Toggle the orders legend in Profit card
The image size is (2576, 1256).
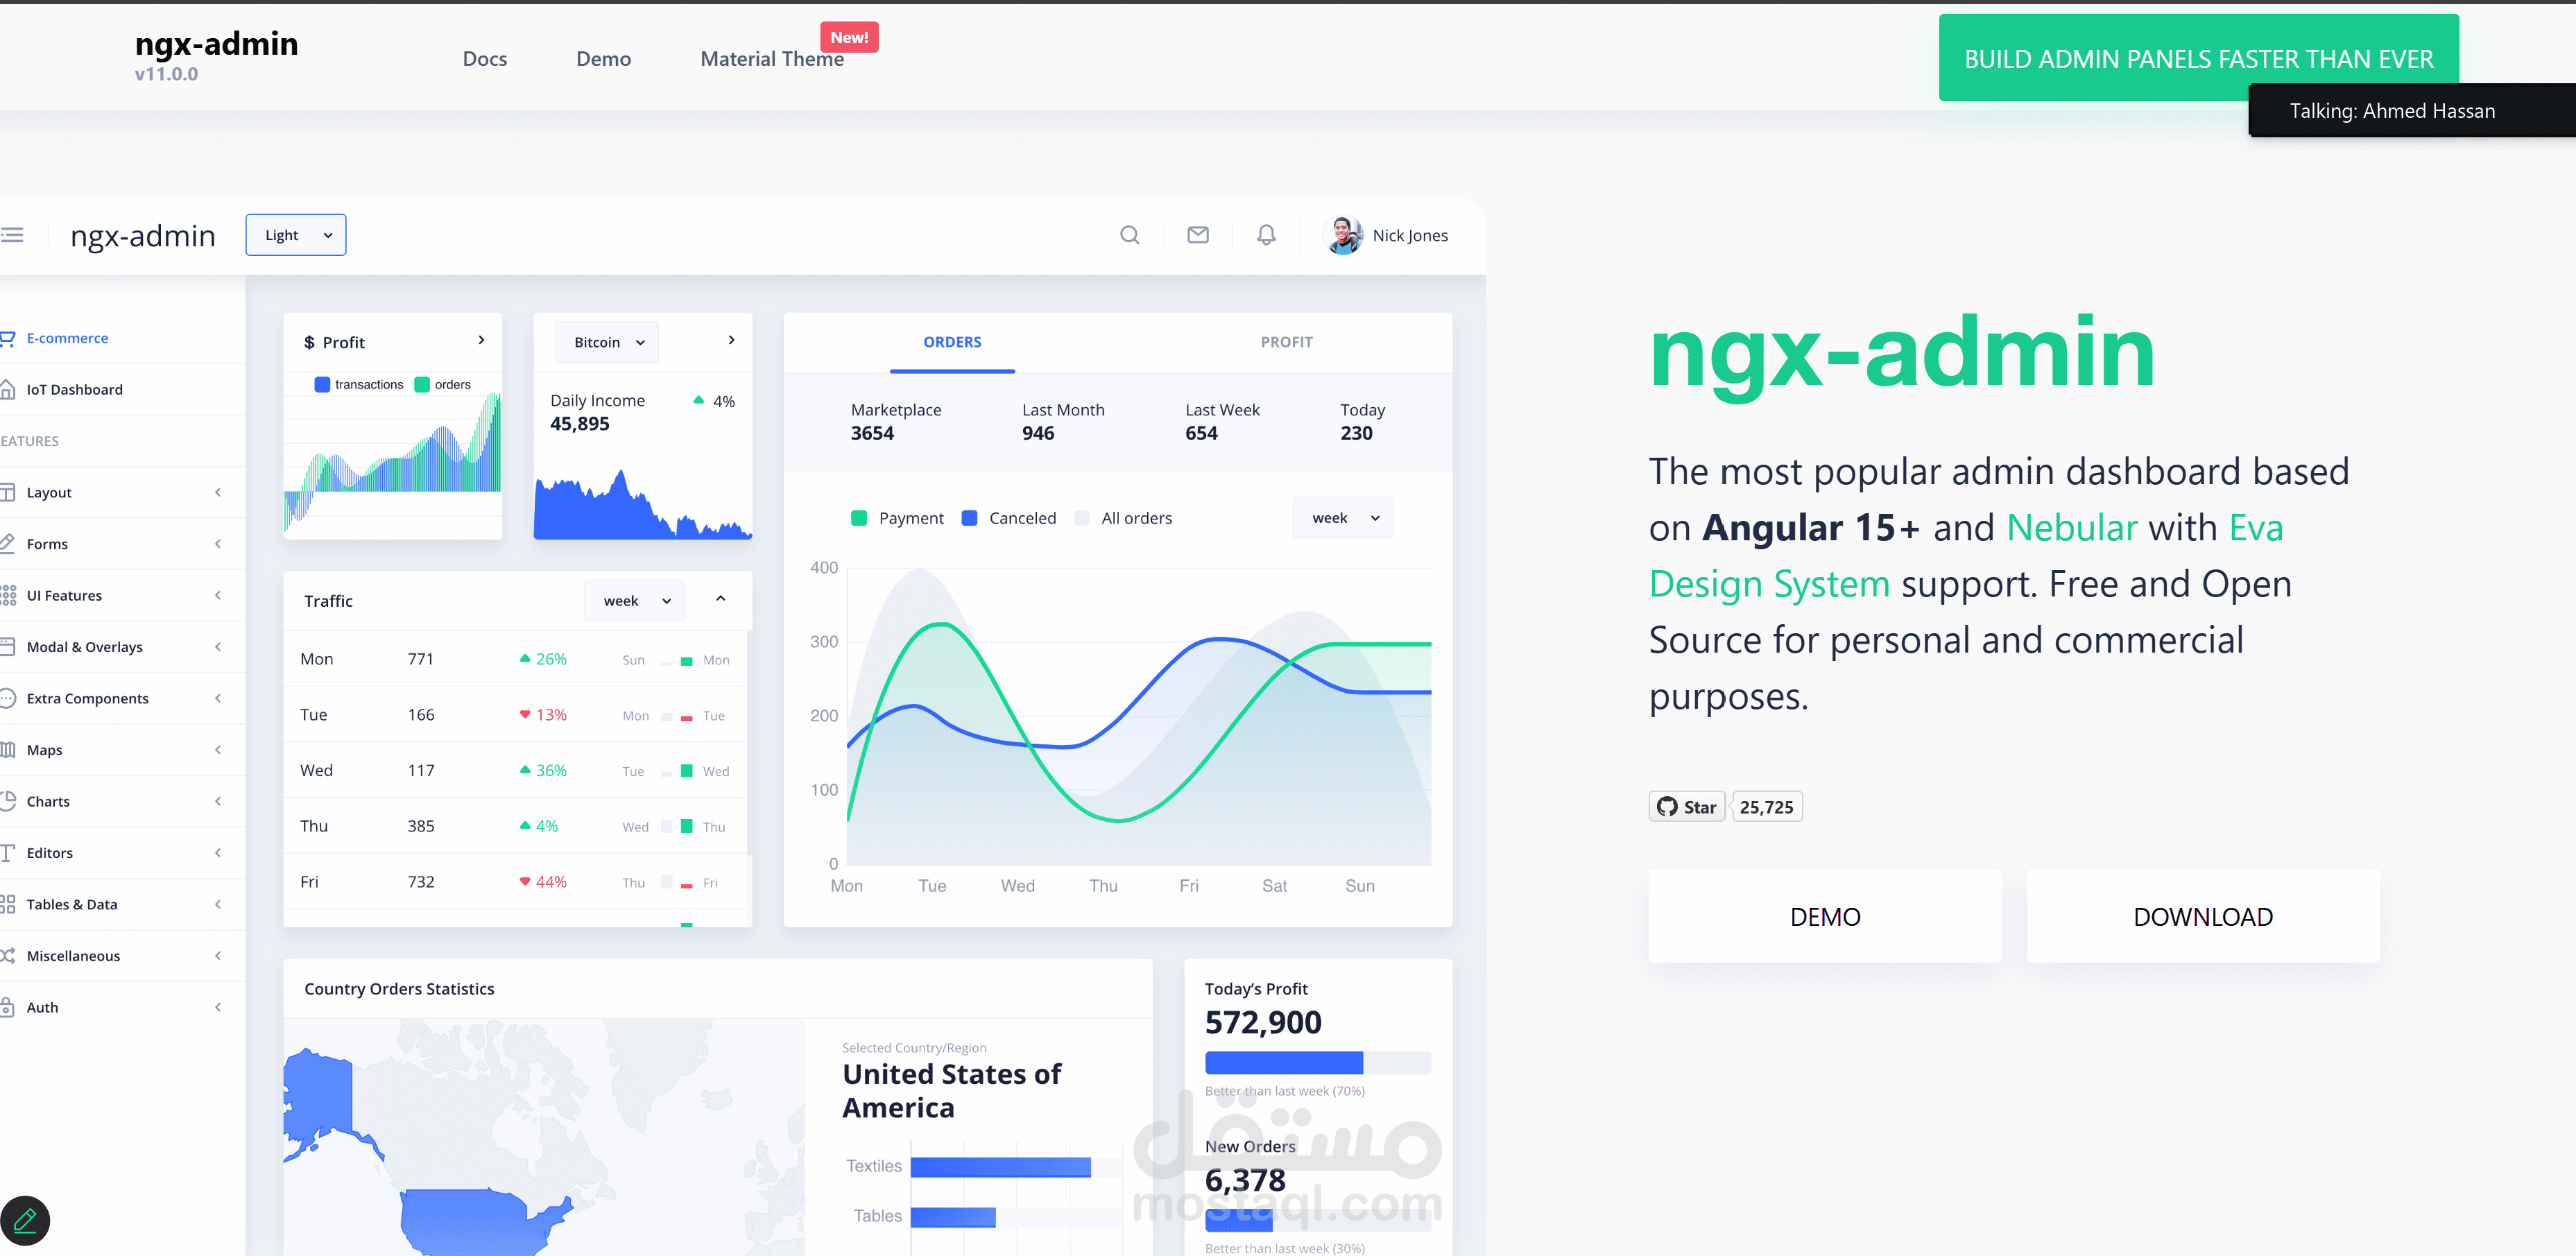[442, 384]
